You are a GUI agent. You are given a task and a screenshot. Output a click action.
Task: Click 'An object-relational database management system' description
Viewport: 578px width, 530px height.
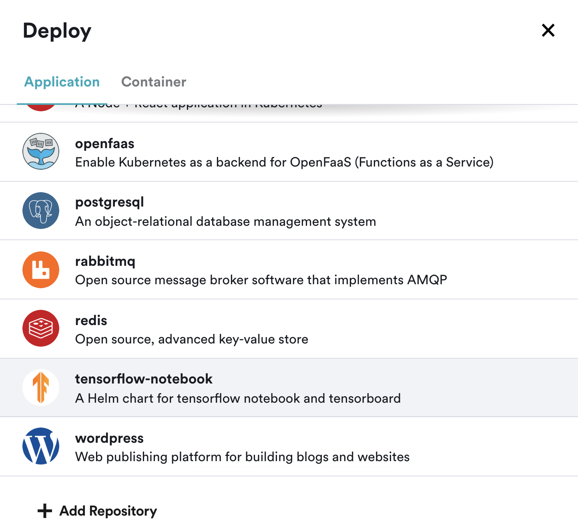click(x=226, y=221)
